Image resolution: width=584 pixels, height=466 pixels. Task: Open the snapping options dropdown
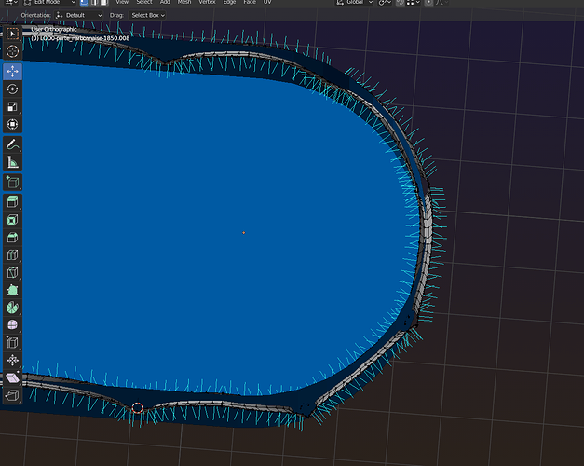coord(413,2)
